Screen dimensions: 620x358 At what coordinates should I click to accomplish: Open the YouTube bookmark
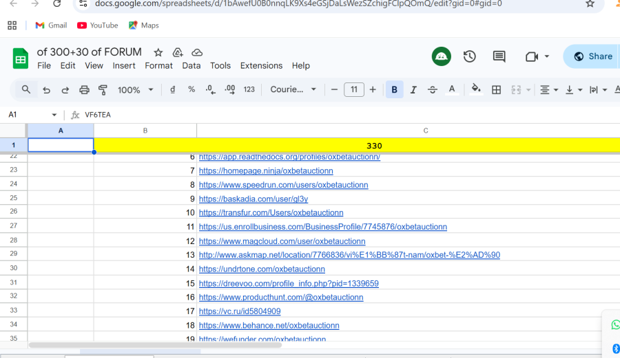pos(98,25)
